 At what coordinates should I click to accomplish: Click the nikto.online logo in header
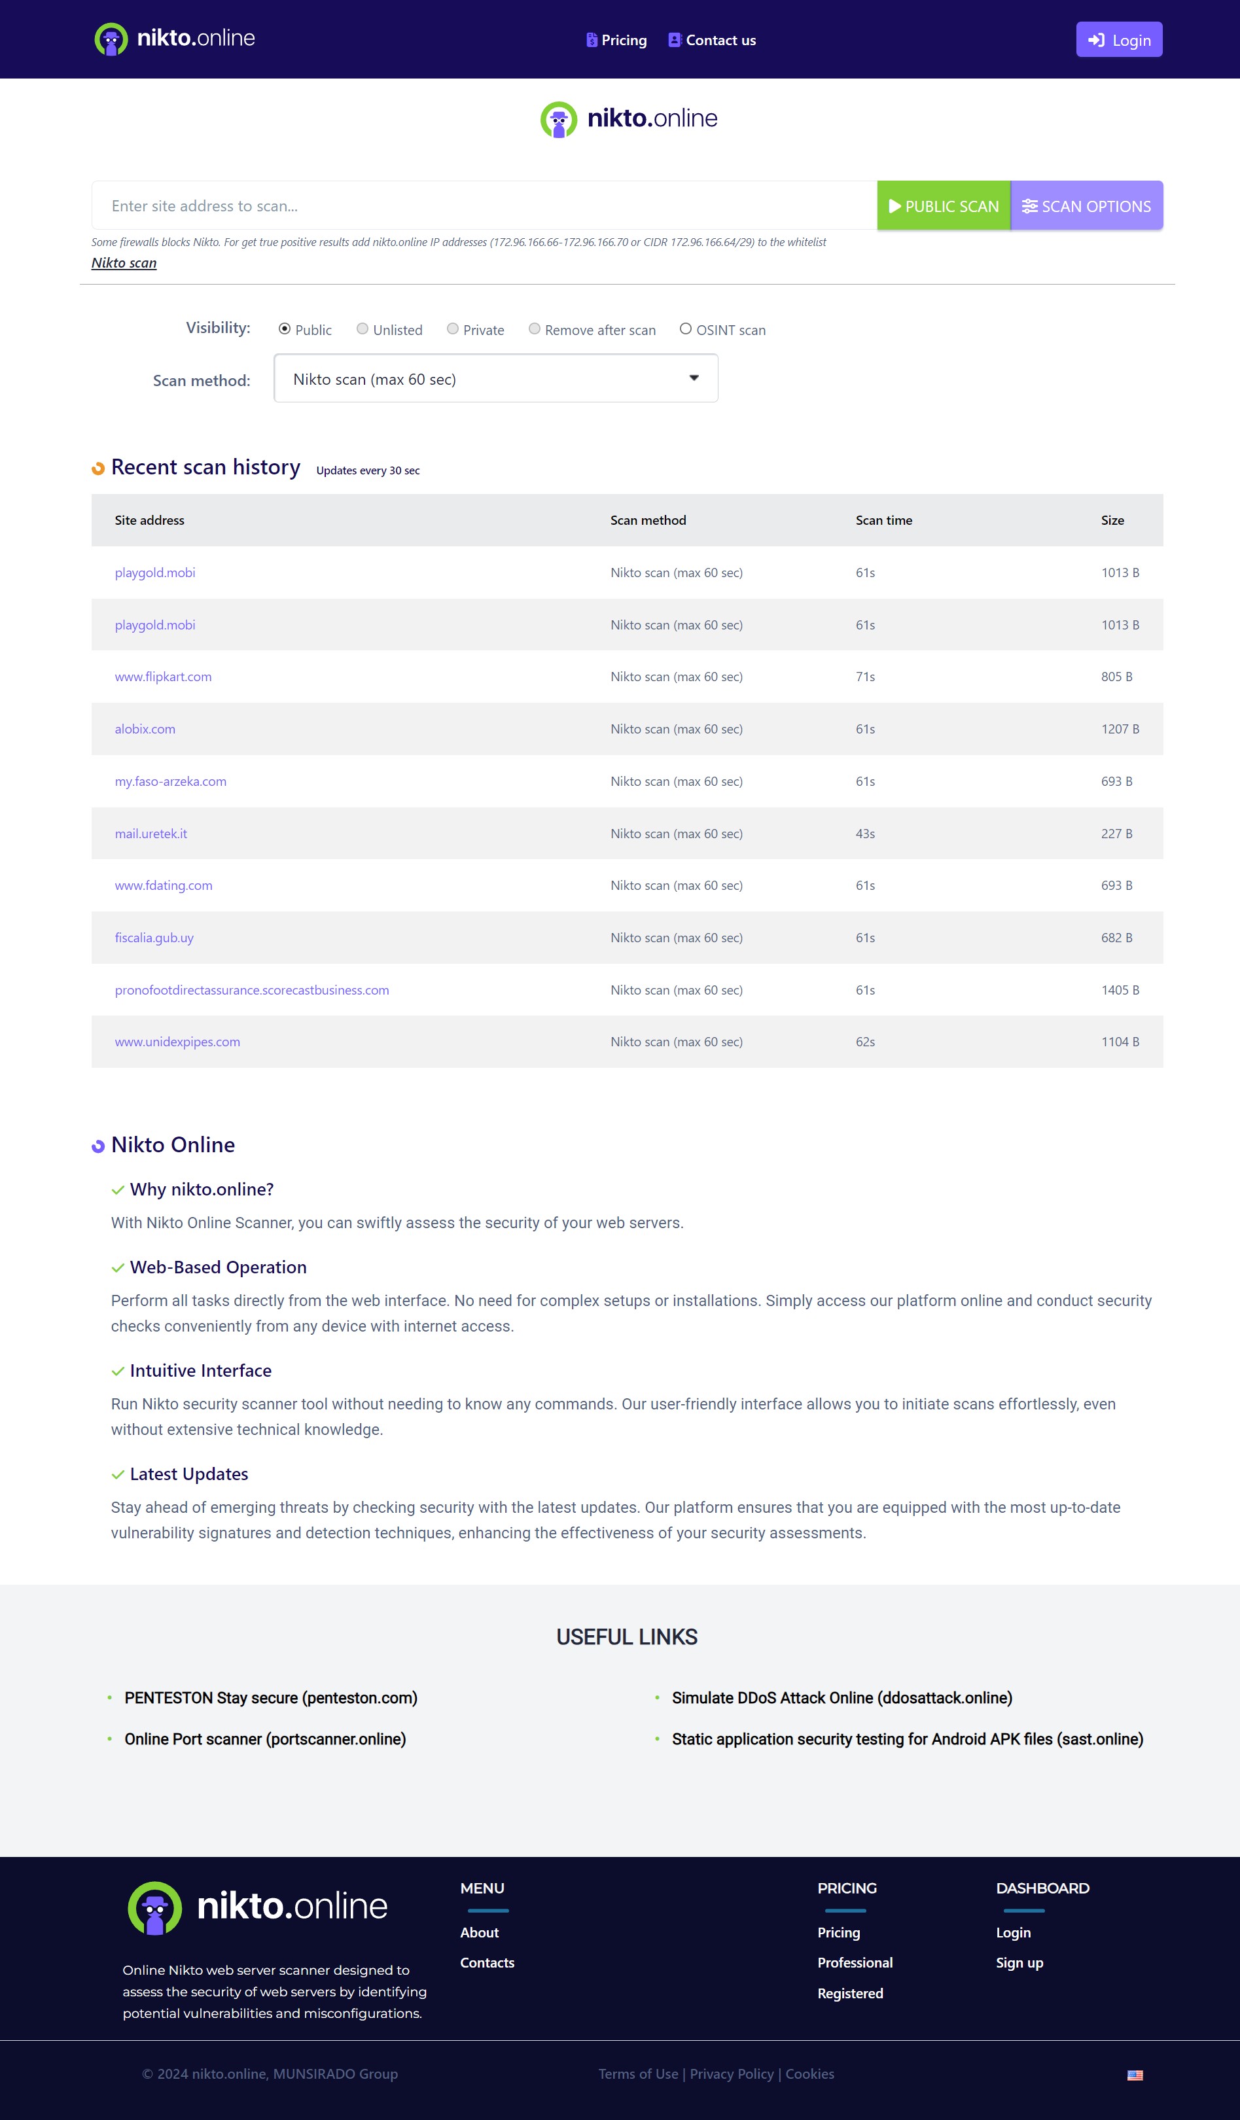pyautogui.click(x=175, y=39)
